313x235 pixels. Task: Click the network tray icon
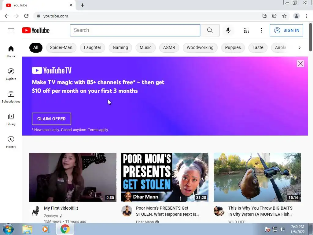point(275,229)
